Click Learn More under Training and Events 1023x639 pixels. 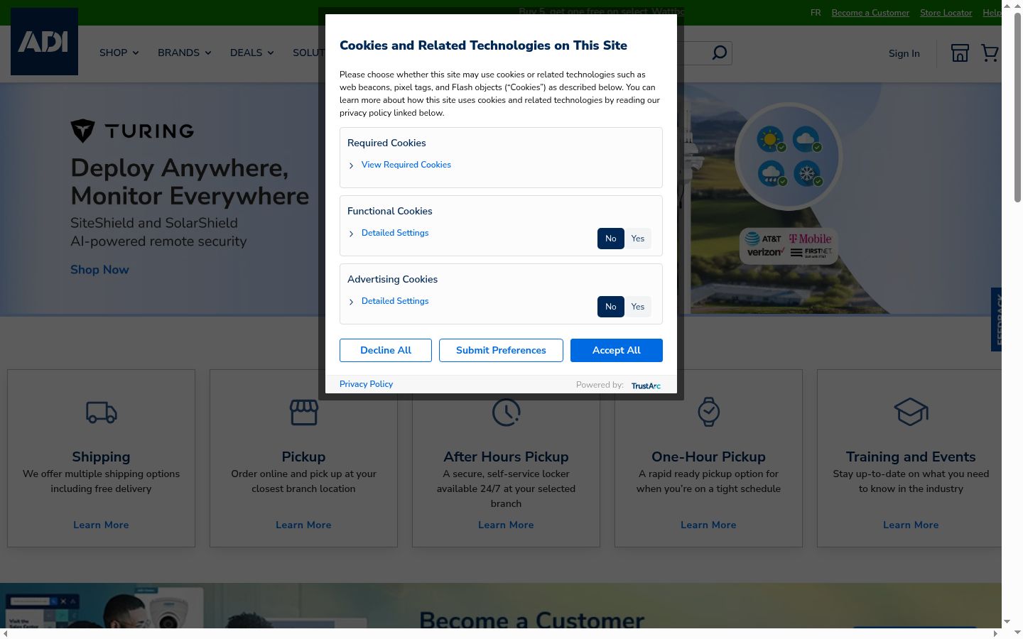click(911, 525)
